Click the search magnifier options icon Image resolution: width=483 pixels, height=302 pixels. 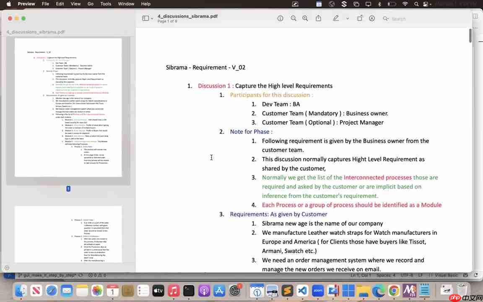[385, 19]
